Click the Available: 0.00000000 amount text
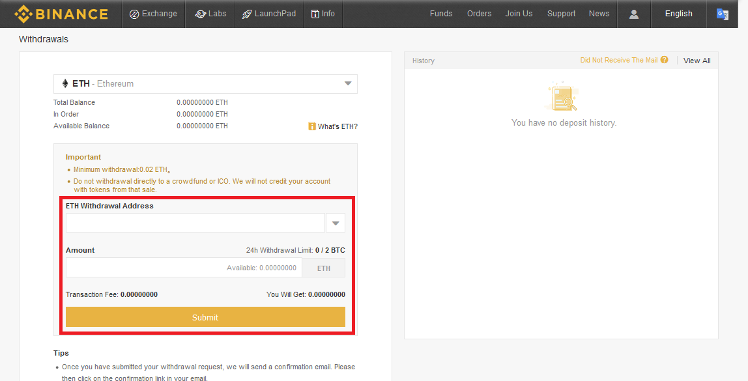The image size is (748, 381). tap(261, 268)
